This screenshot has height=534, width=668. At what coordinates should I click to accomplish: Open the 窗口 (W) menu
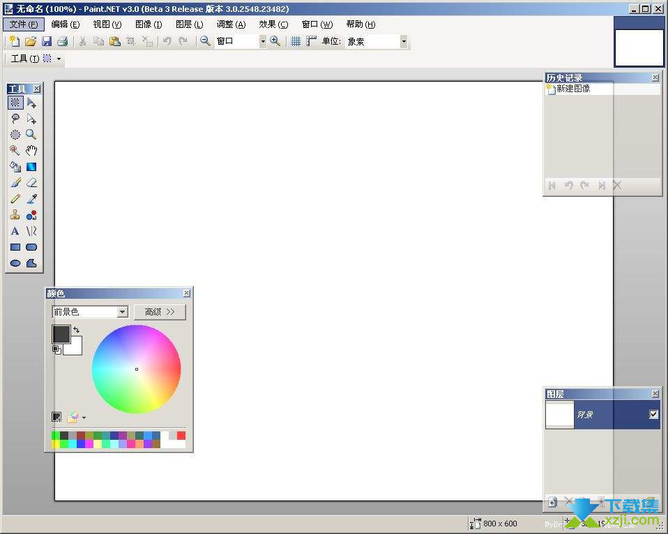317,24
